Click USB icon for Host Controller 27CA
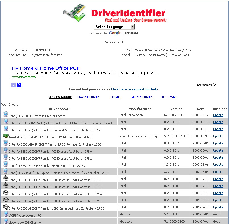Viewport: 229px width, 224px height. click(6, 192)
